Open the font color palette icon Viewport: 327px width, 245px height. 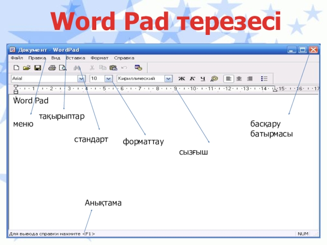[214, 78]
